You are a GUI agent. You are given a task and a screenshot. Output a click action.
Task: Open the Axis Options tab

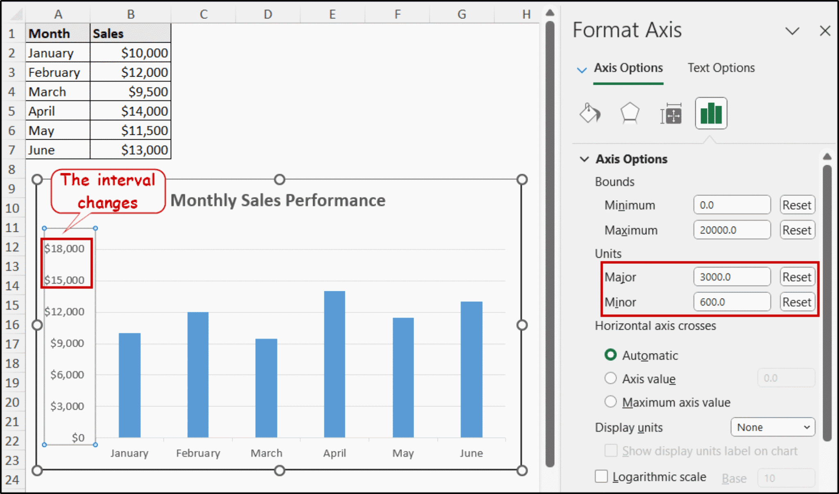pos(628,68)
